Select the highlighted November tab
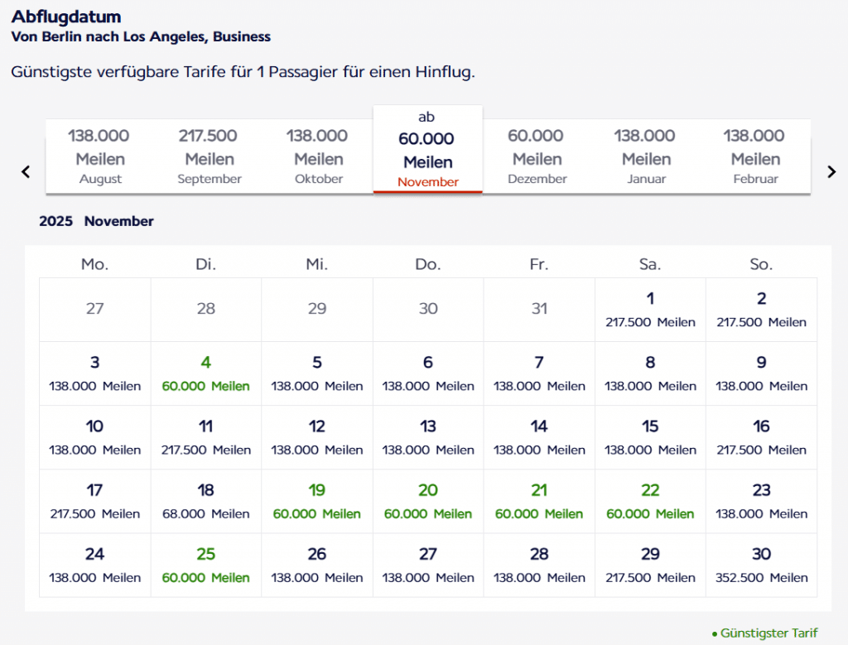This screenshot has height=645, width=848. [427, 150]
